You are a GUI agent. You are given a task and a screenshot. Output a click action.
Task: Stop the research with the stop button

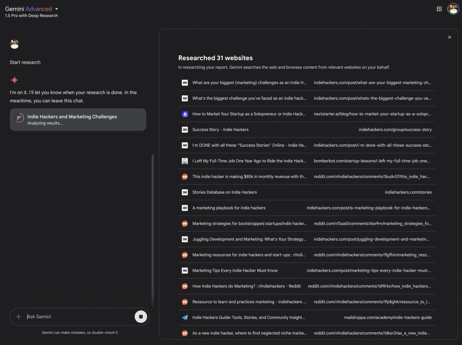tap(141, 316)
